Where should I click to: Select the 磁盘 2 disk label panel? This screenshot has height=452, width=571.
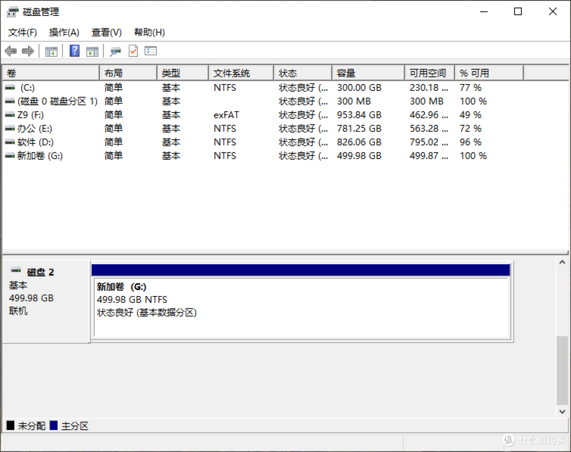click(x=46, y=301)
